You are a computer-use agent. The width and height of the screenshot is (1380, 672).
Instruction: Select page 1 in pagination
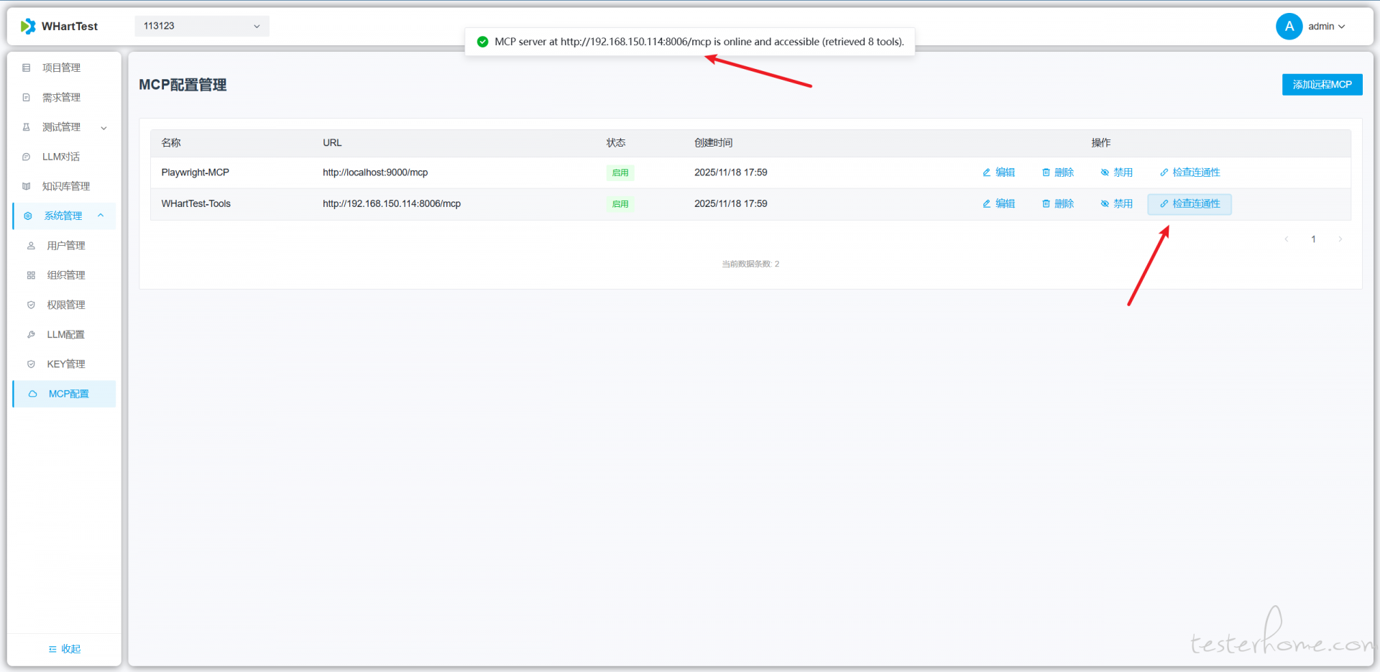1313,239
